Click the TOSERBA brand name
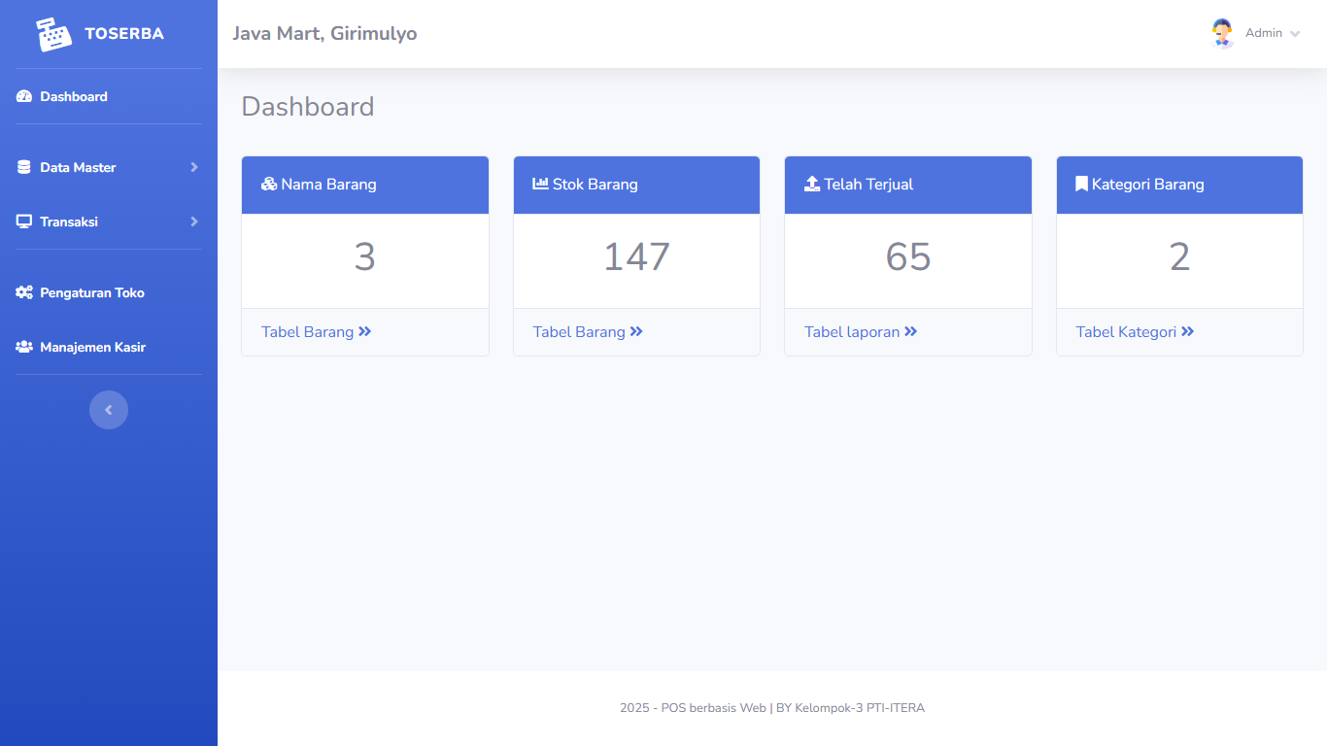The height and width of the screenshot is (746, 1327). point(124,34)
